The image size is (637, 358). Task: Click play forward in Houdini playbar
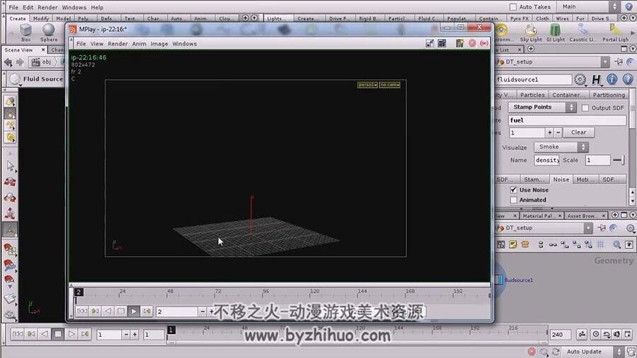point(71,334)
